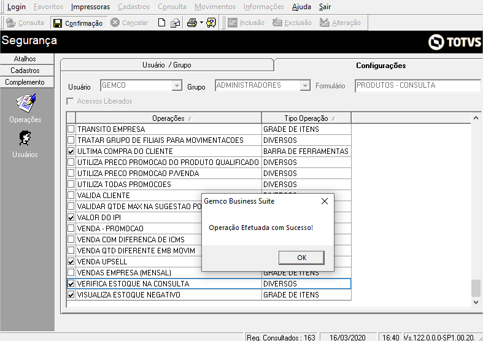Sort by Tipo Operação column header
Image resolution: width=483 pixels, height=341 pixels.
click(x=306, y=118)
